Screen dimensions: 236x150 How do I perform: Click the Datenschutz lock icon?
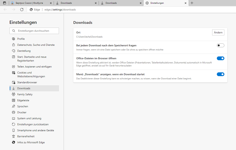(14, 45)
